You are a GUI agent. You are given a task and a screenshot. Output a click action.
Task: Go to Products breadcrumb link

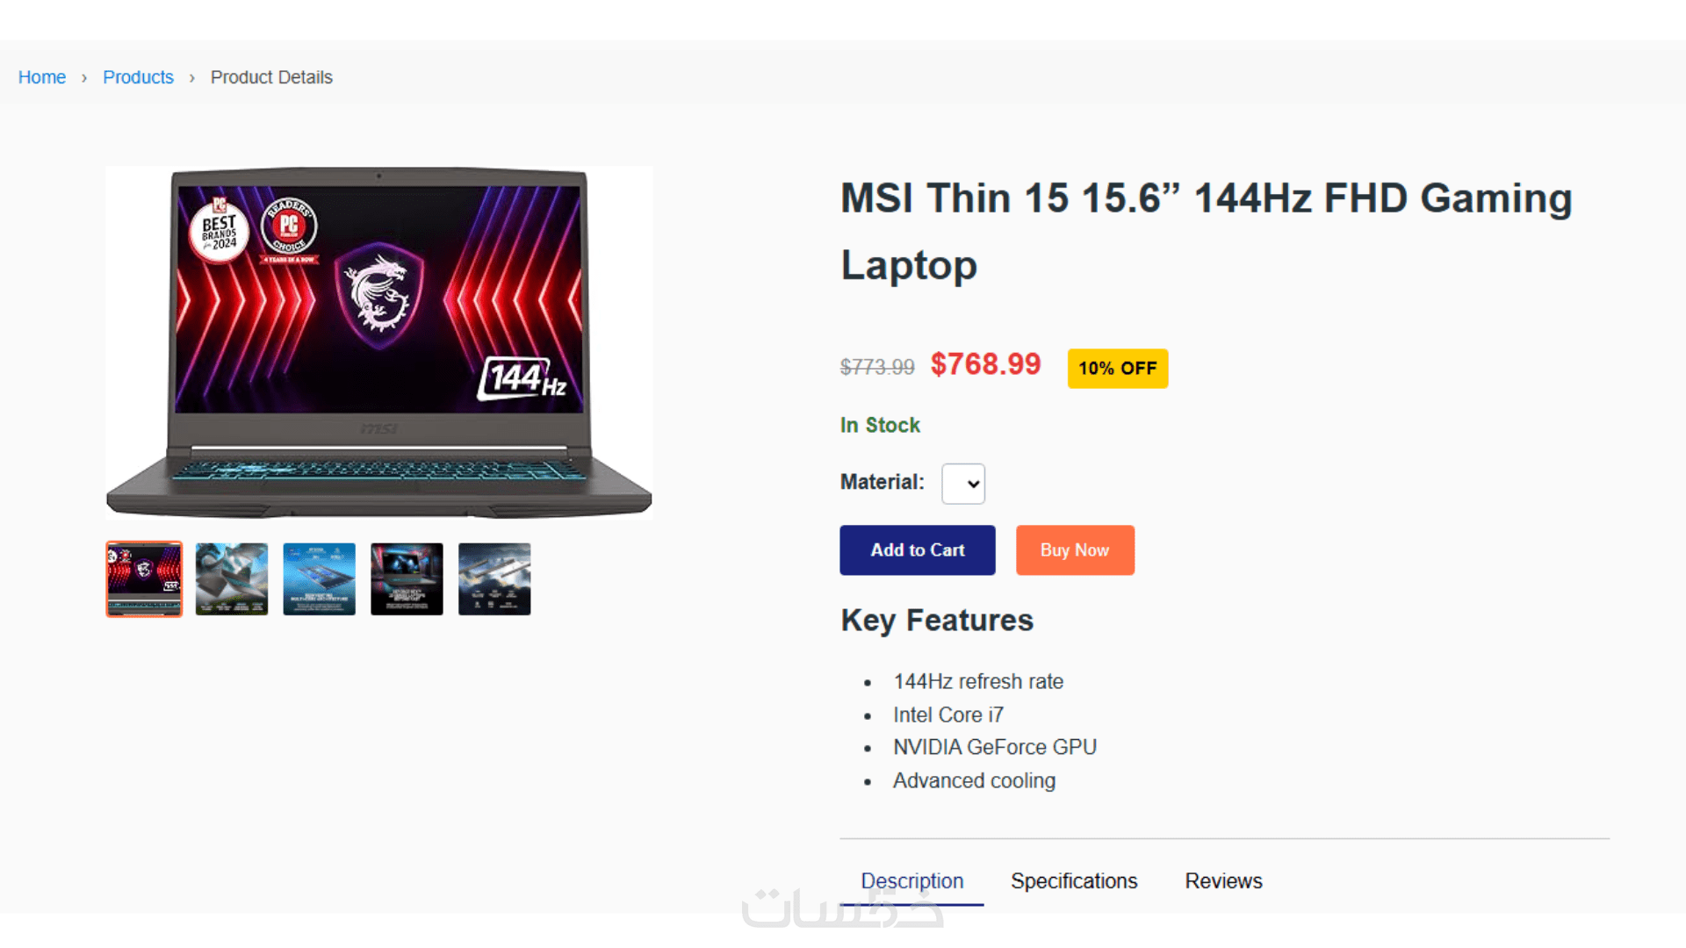tap(138, 77)
